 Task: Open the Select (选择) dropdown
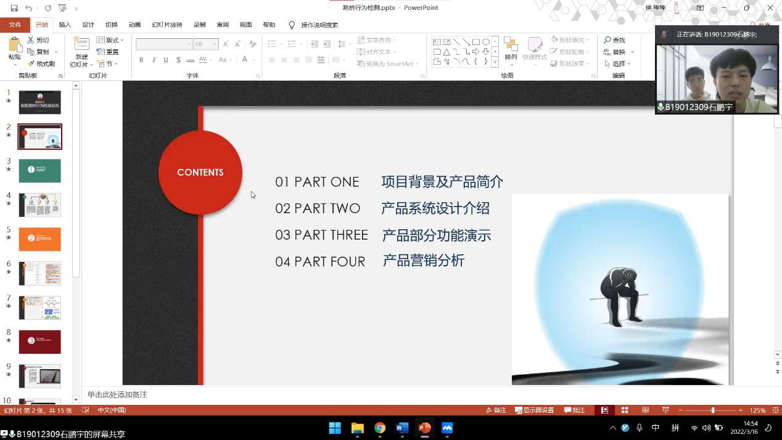tap(619, 63)
